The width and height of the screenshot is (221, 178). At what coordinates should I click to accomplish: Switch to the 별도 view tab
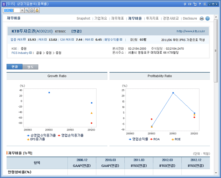30,67
